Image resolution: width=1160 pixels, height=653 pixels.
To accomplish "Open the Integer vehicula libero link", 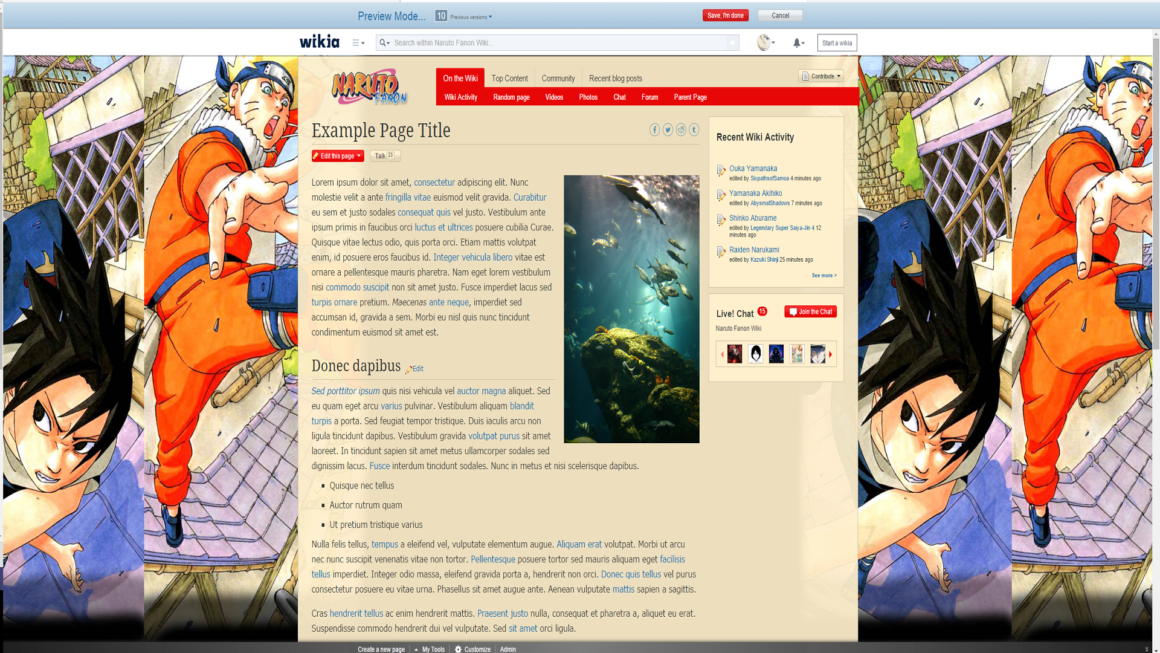I will click(x=472, y=258).
